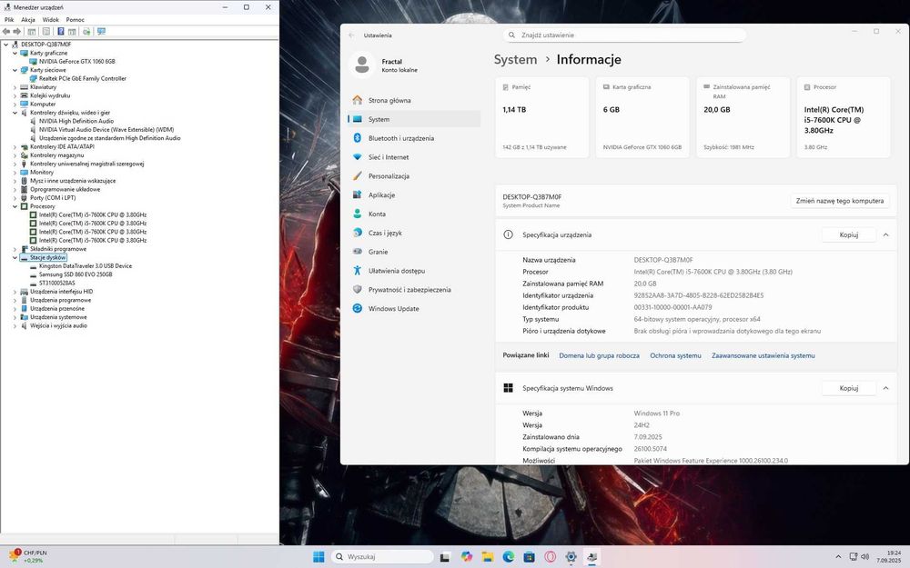The height and width of the screenshot is (568, 910).
Task: Open Prywatność i zabezpieczenia settings
Action: pos(414,290)
